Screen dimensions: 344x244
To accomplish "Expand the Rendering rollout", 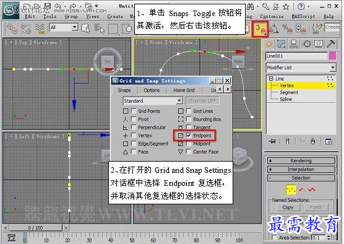I will coord(301,160).
